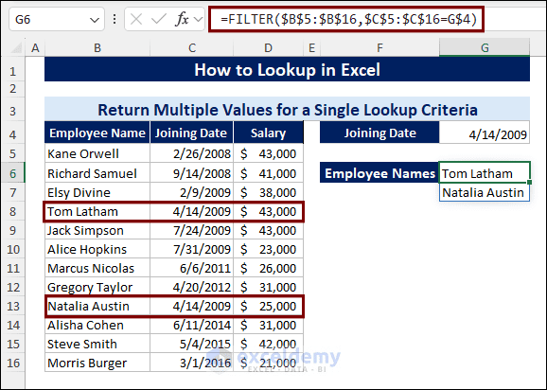Select cell Tom Latham in column B
The width and height of the screenshot is (547, 390).
coord(97,211)
